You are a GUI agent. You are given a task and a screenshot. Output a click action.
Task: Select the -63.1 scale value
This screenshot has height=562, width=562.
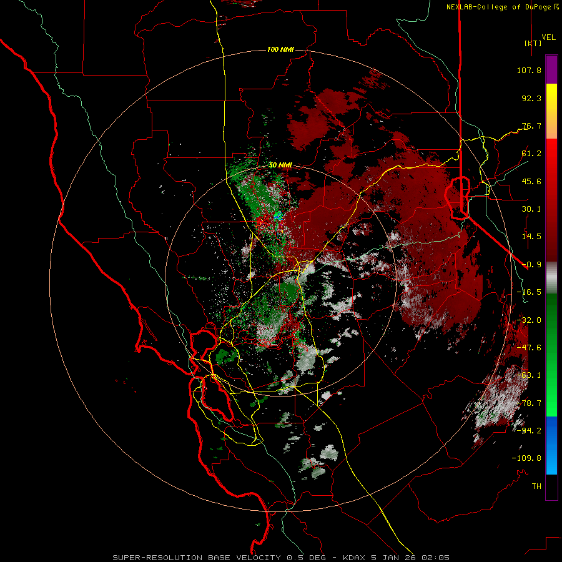[529, 375]
